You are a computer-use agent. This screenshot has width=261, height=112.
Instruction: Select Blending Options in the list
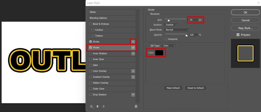112,18
